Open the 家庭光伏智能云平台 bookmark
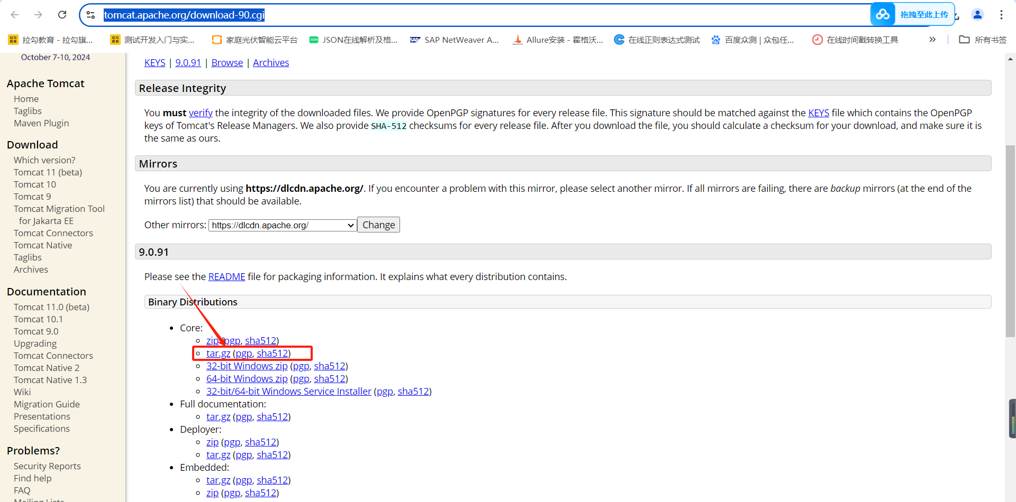1016x502 pixels. [255, 40]
